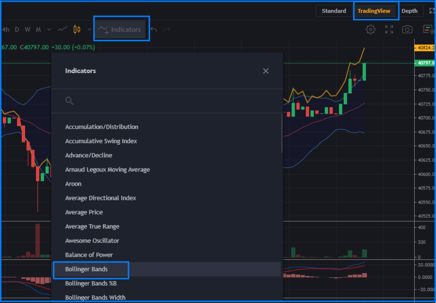Select the line chart style icon
436x303 pixels.
[x=63, y=29]
